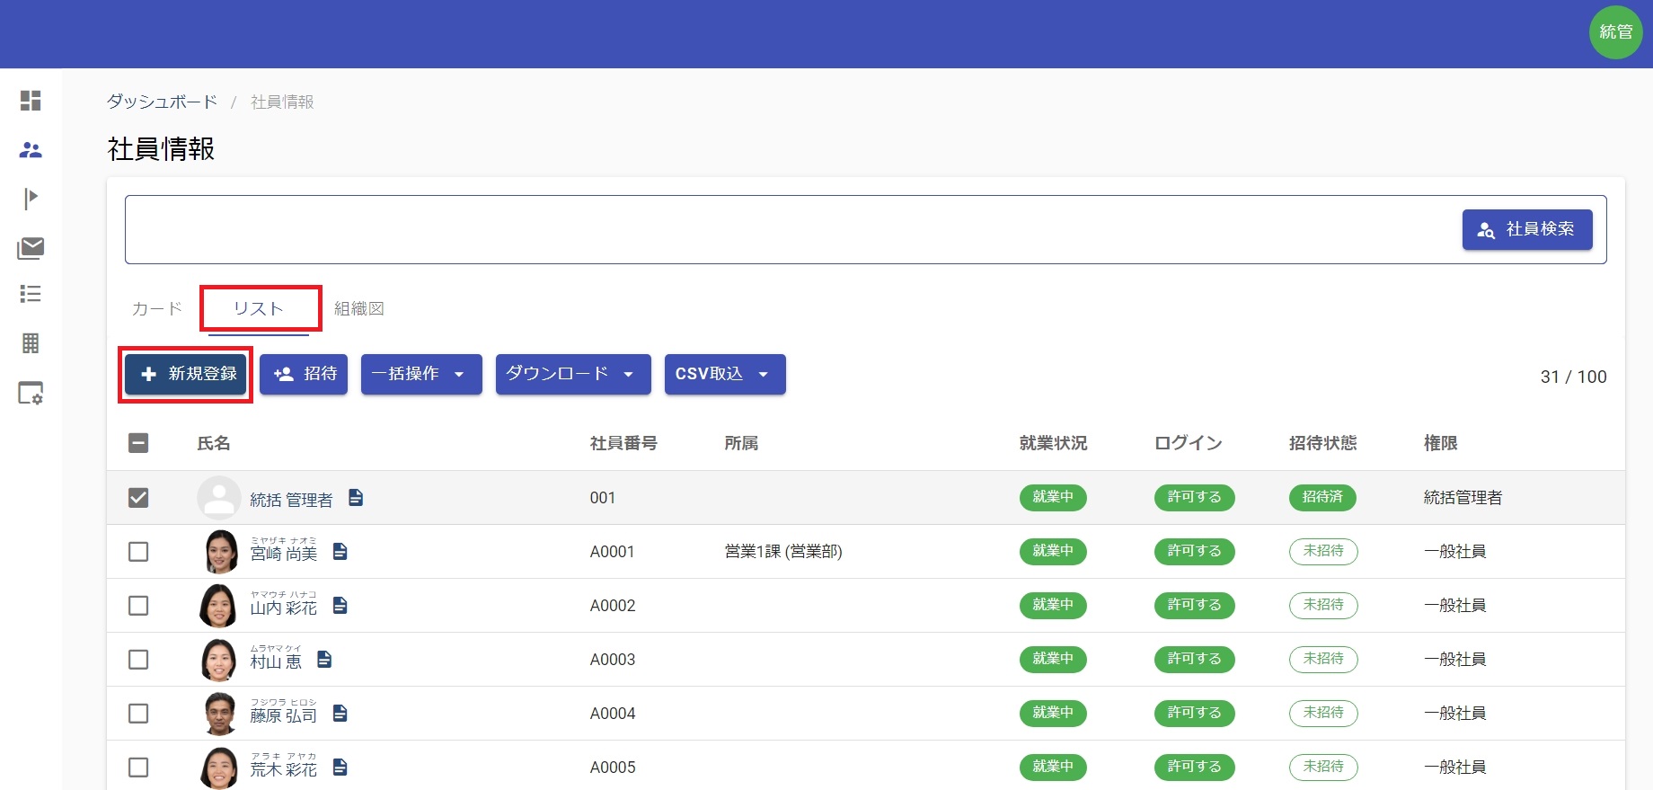Click the employees icon in sidebar
1653x790 pixels.
(x=31, y=150)
